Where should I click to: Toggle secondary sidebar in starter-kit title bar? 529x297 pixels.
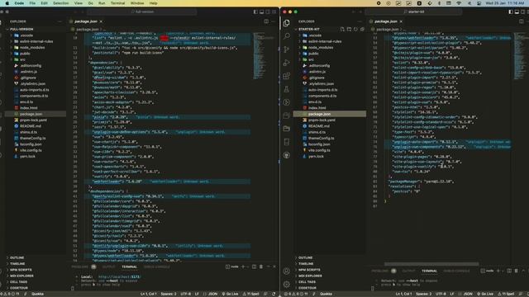[523, 12]
